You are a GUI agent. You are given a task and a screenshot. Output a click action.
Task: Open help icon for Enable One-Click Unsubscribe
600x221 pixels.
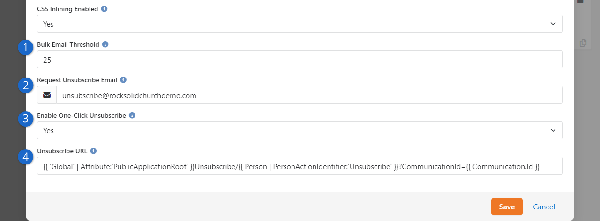coord(132,115)
